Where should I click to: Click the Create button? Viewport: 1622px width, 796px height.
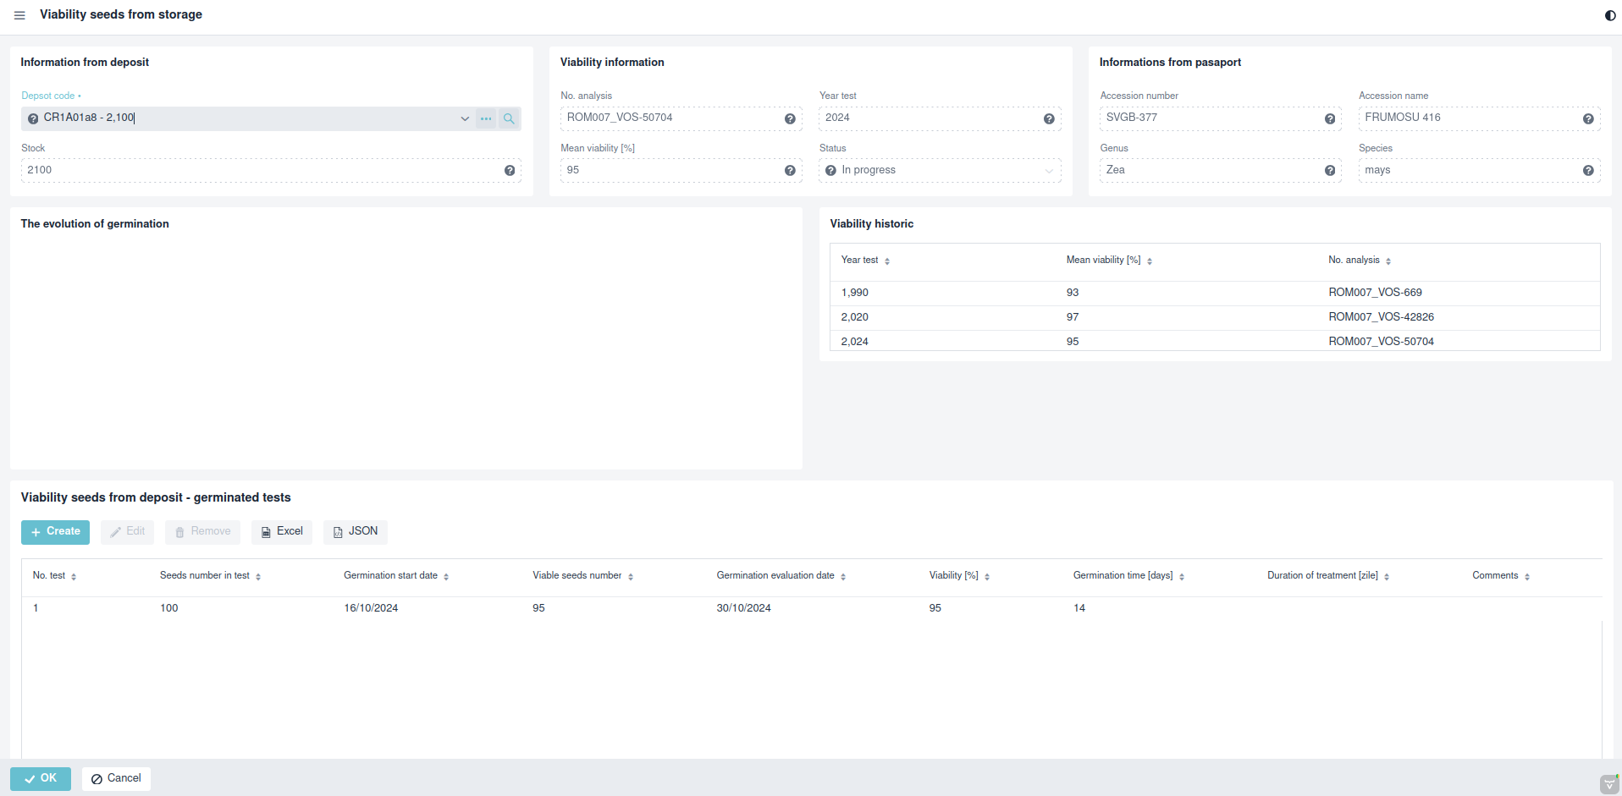pyautogui.click(x=55, y=532)
